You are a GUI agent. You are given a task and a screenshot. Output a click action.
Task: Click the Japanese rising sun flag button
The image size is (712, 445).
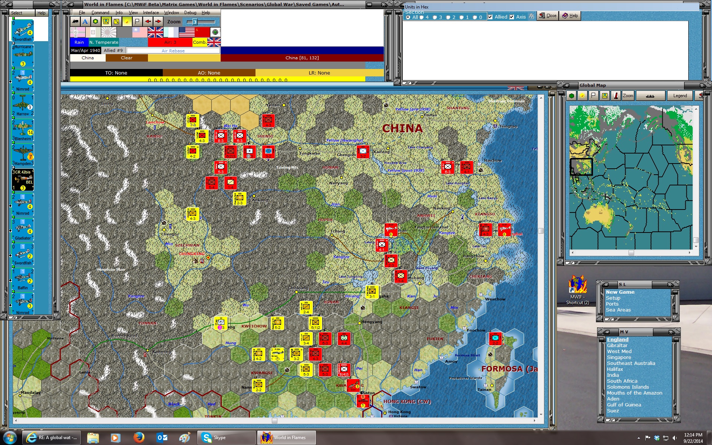pyautogui.click(x=109, y=32)
